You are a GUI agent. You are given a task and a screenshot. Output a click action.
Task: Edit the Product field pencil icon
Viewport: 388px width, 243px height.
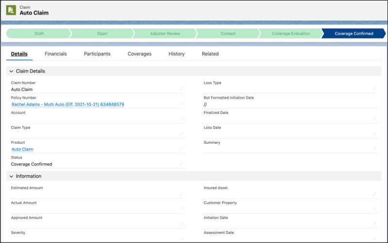[x=181, y=149]
